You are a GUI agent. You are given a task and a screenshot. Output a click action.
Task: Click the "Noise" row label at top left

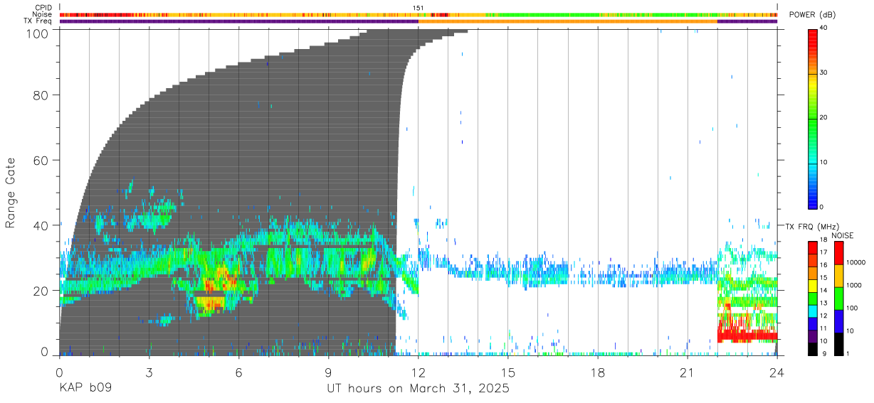[x=42, y=14]
